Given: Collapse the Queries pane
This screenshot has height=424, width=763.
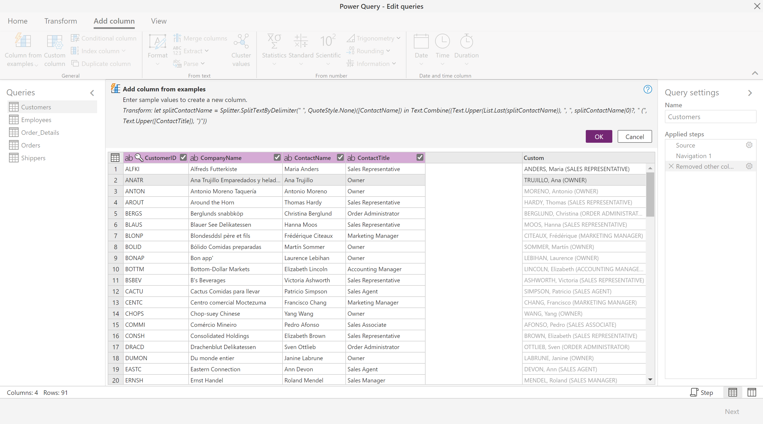Looking at the screenshot, I should click(x=92, y=93).
